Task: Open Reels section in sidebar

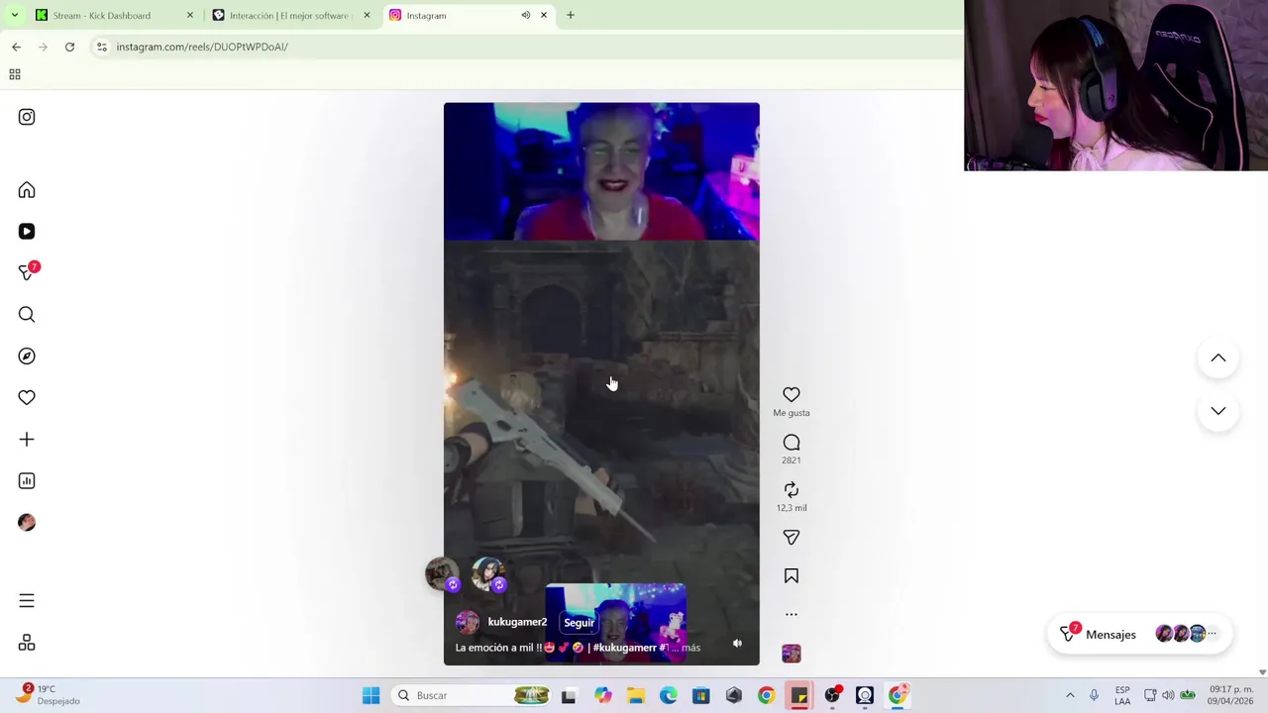Action: pos(27,231)
